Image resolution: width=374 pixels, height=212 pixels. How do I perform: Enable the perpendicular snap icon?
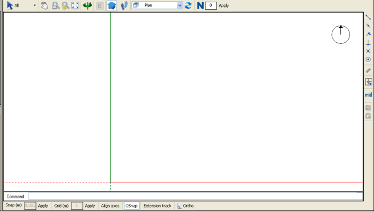pyautogui.click(x=368, y=43)
